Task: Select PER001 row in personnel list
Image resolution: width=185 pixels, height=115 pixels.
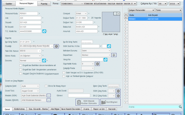Action: coord(155,19)
